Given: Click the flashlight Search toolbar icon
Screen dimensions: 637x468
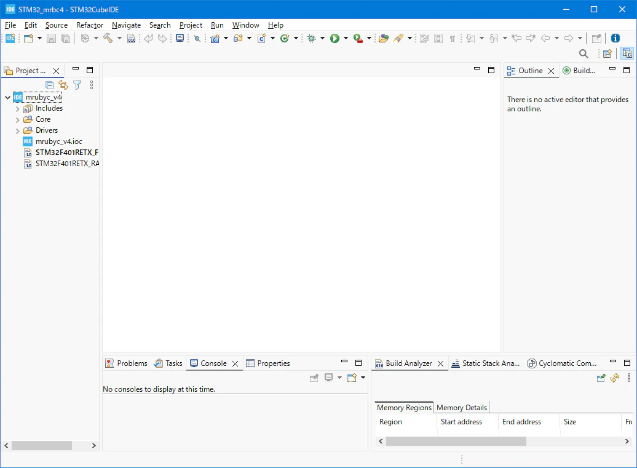Looking at the screenshot, I should pyautogui.click(x=398, y=38).
